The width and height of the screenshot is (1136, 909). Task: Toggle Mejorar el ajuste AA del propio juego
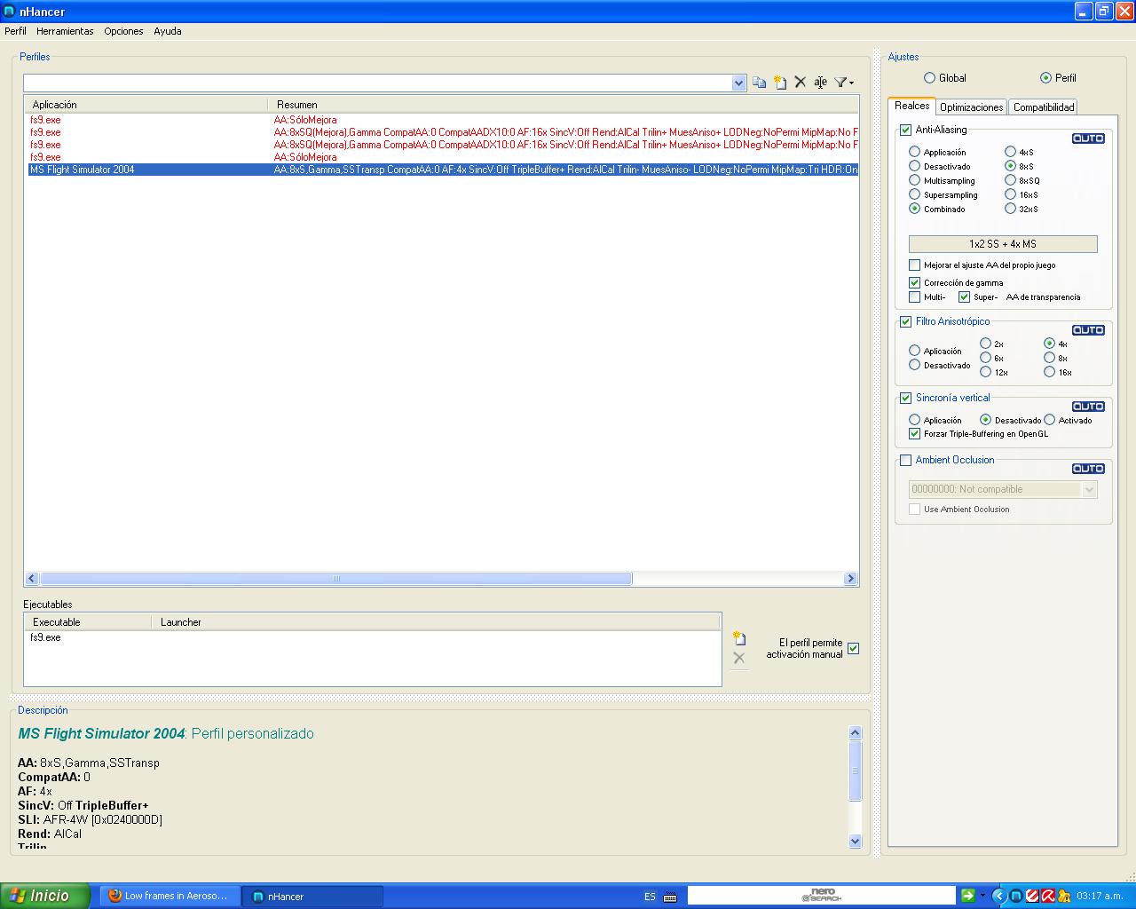tap(914, 265)
